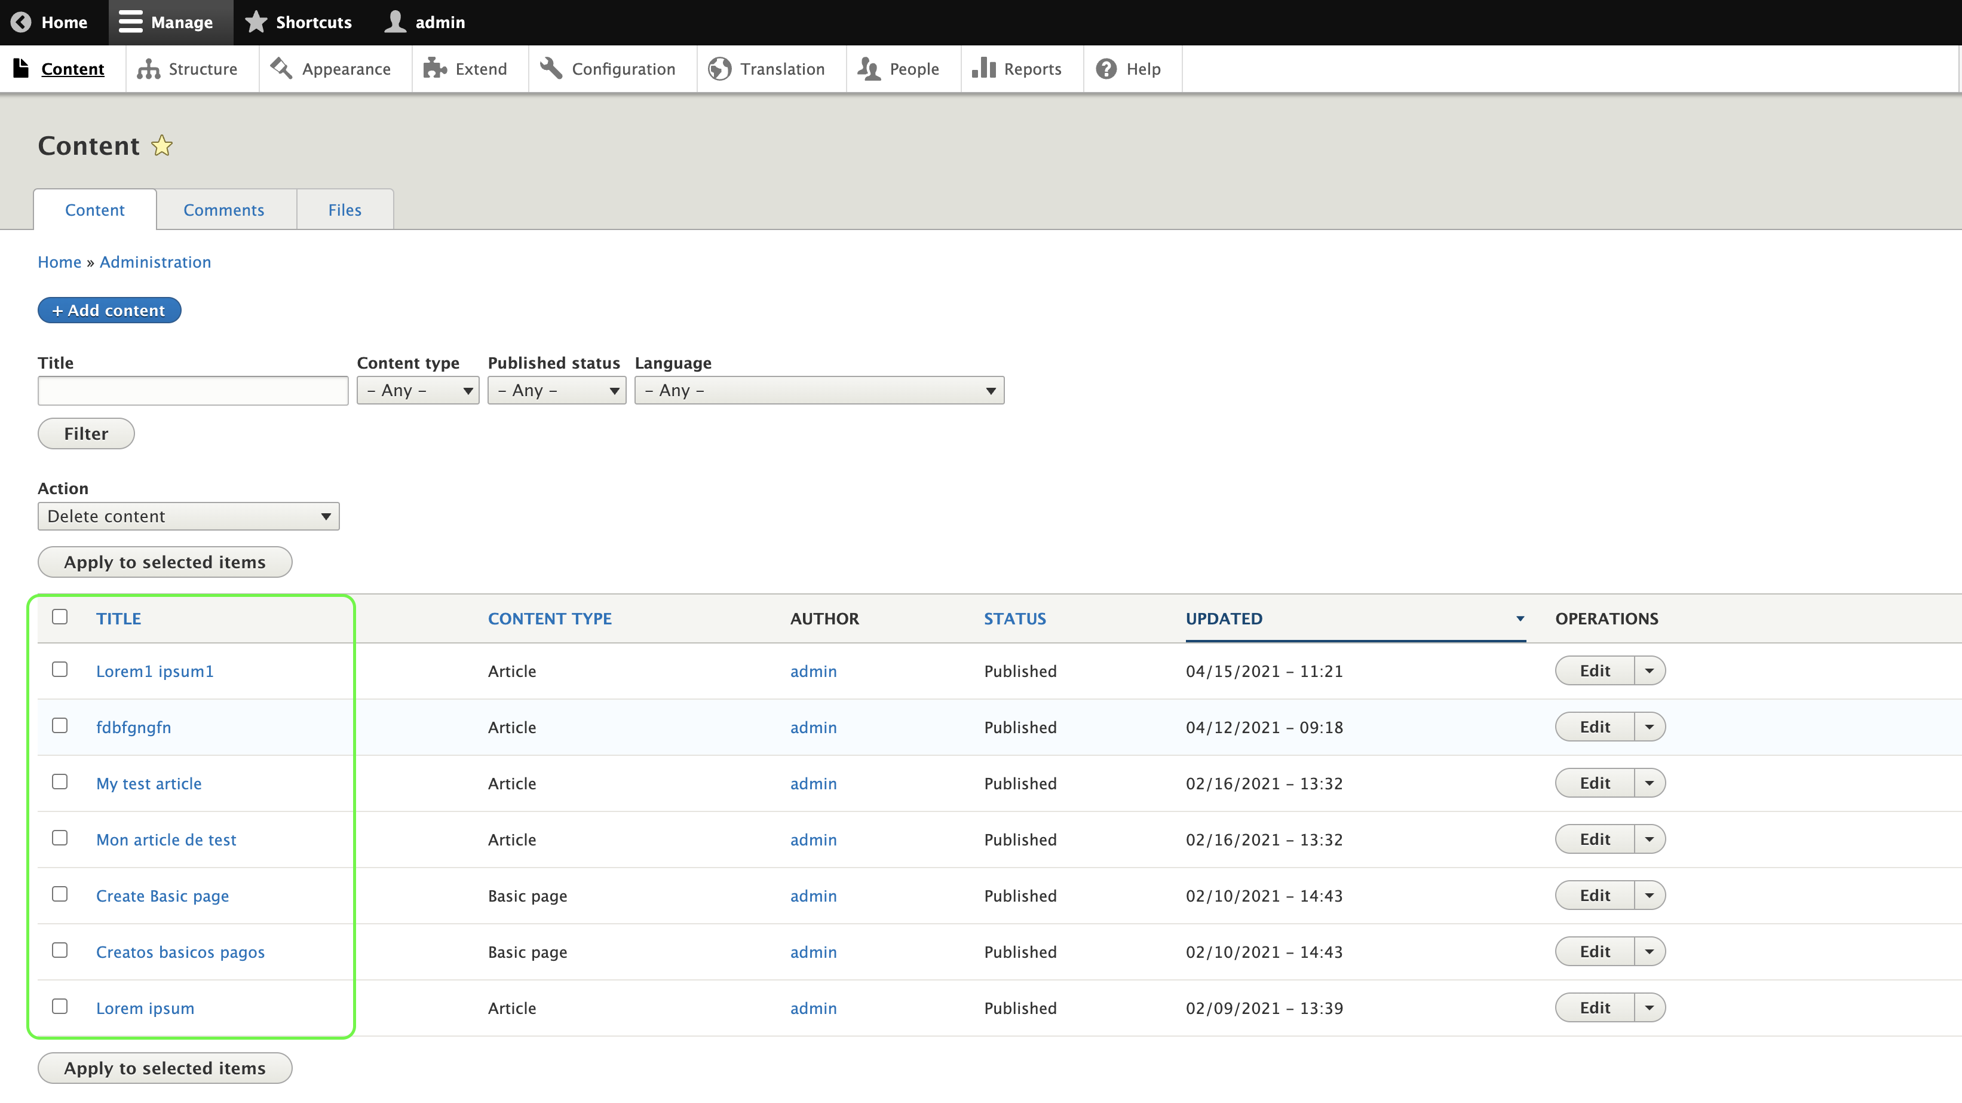Open the Creatos basicos pagos link

tap(180, 951)
